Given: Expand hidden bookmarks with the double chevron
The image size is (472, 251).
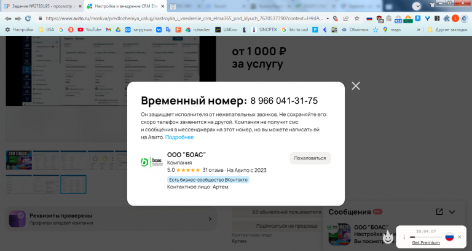Looking at the screenshot, I should click(x=419, y=29).
